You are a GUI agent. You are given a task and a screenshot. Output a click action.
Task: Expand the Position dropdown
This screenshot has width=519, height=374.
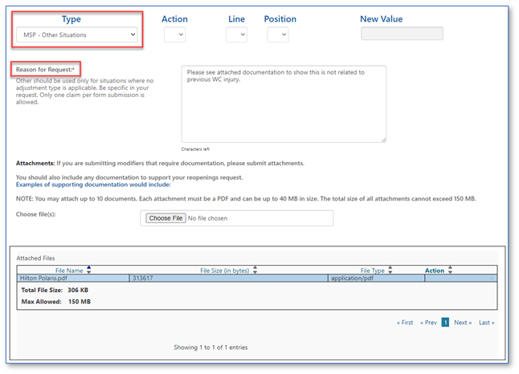[277, 35]
